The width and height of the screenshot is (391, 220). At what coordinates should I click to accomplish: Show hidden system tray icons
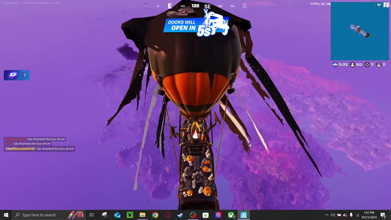point(327,215)
